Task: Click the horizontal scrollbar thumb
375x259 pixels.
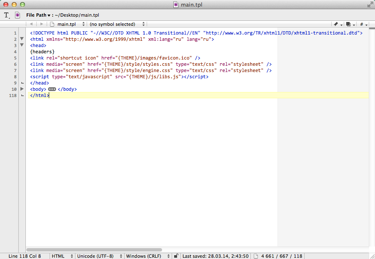Action: [x=94, y=250]
